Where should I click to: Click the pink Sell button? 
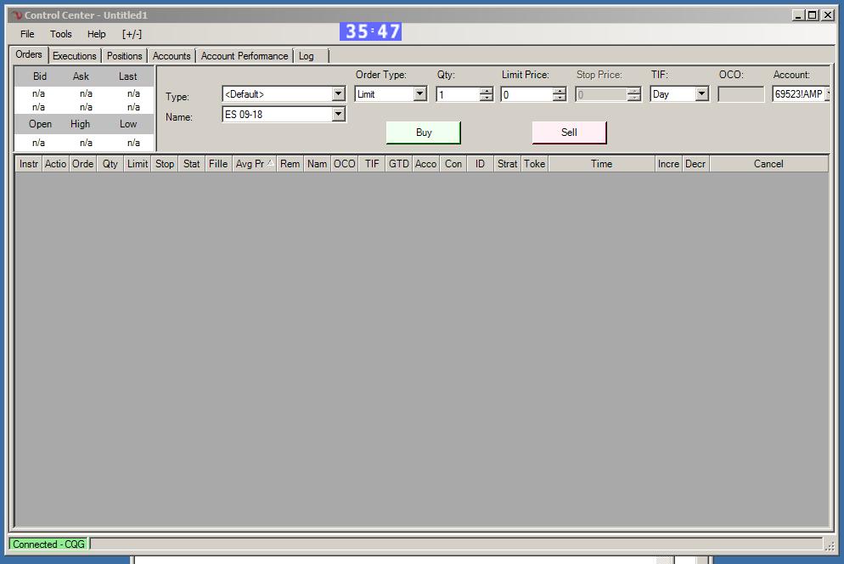click(569, 133)
